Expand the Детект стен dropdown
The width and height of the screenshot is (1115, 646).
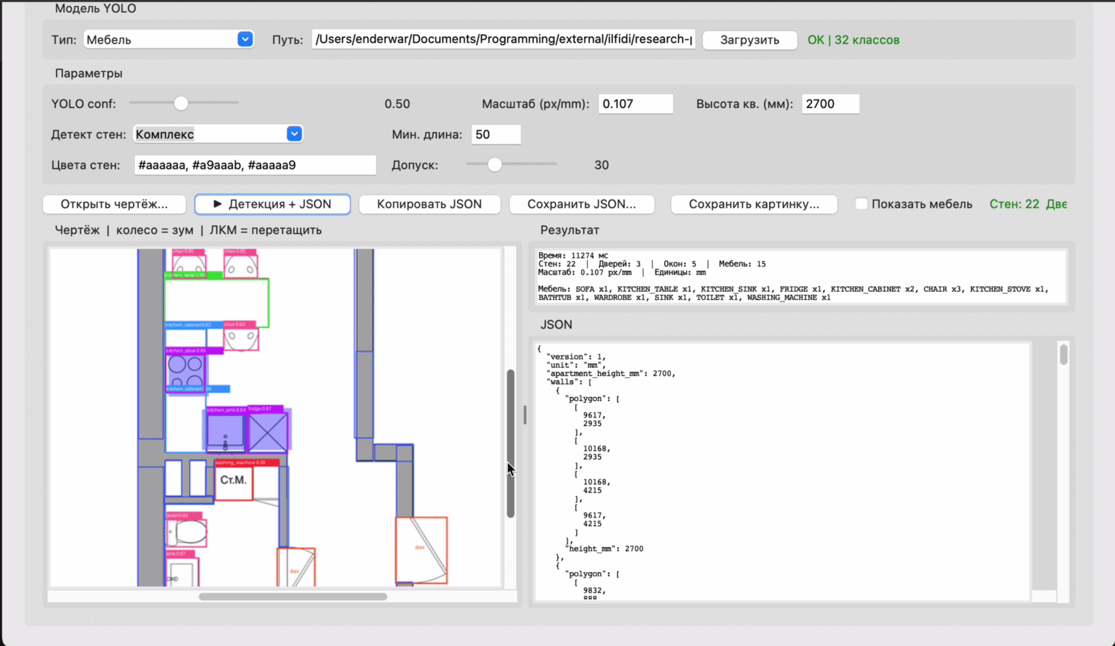[218, 134]
